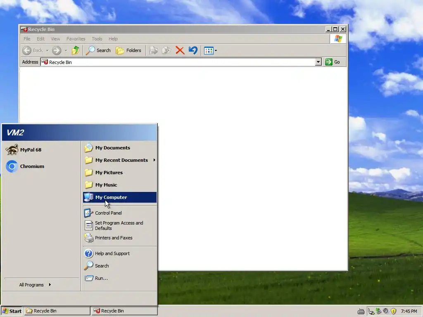
Task: Open the Back history dropdown arrow
Action: [47, 50]
